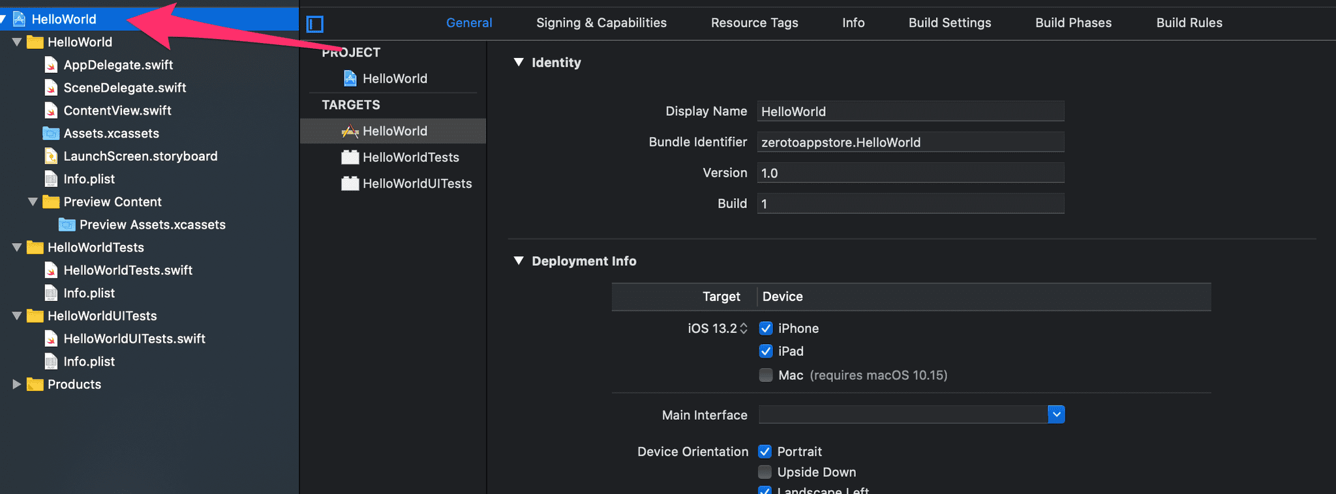Select Info.plist under HelloWorldUITests group
This screenshot has width=1336, height=494.
[x=89, y=361]
